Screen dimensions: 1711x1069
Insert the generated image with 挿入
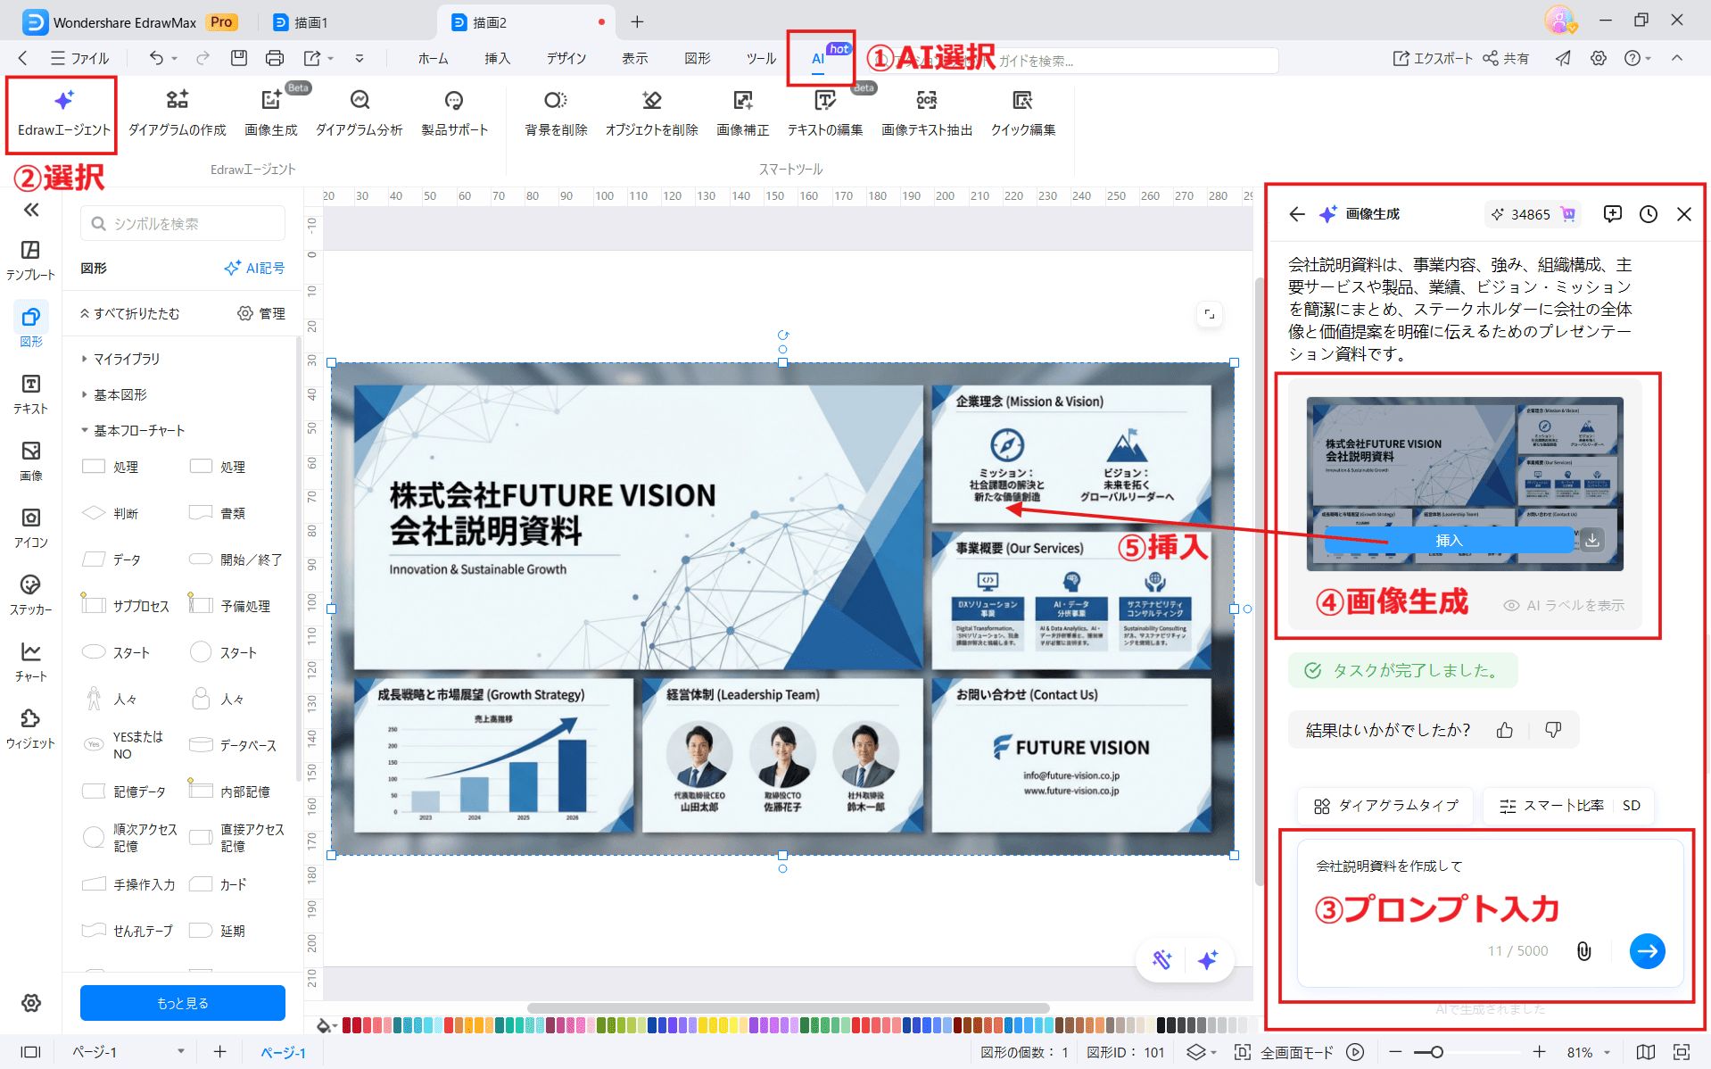(1449, 540)
